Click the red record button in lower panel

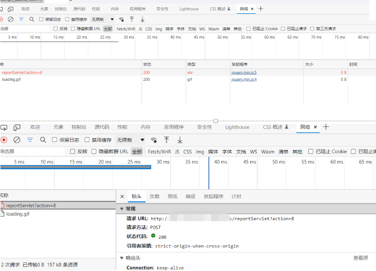(x=4, y=140)
